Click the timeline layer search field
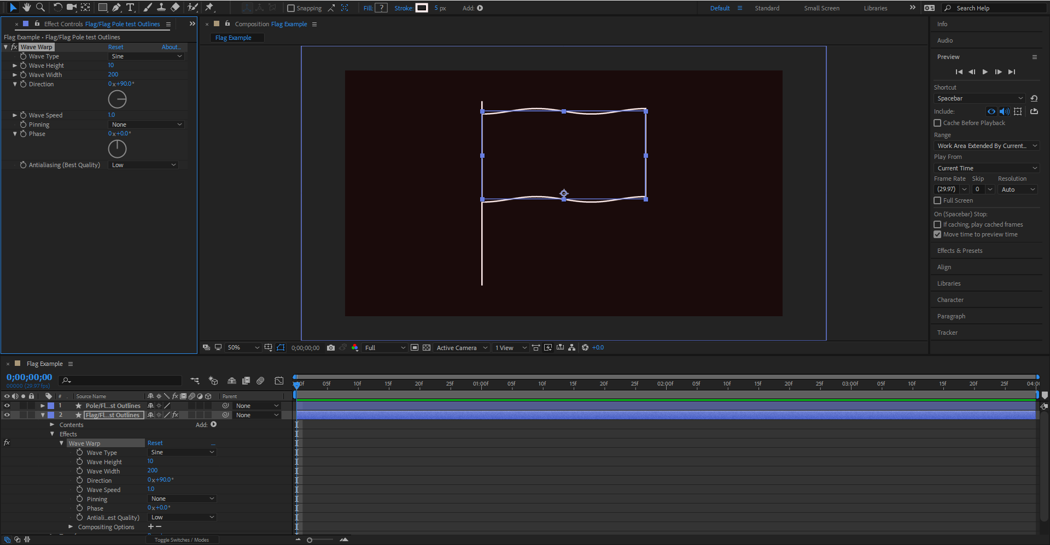 coord(121,381)
